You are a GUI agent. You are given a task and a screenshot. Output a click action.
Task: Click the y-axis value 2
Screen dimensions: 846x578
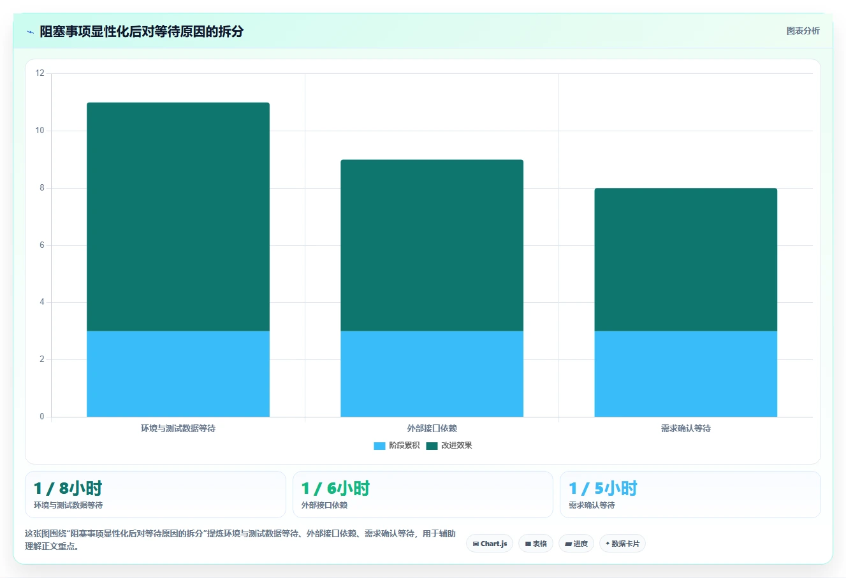(x=42, y=359)
